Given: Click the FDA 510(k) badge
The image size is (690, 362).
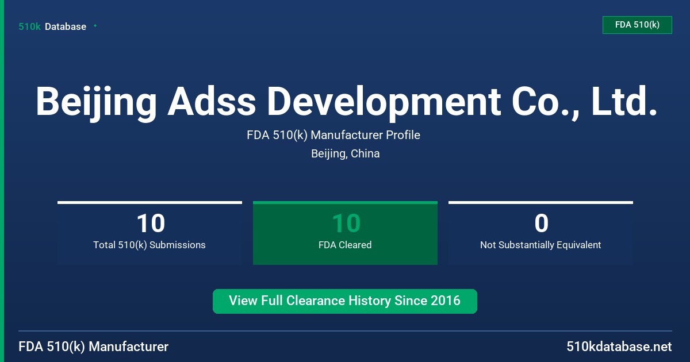Looking at the screenshot, I should (x=637, y=25).
